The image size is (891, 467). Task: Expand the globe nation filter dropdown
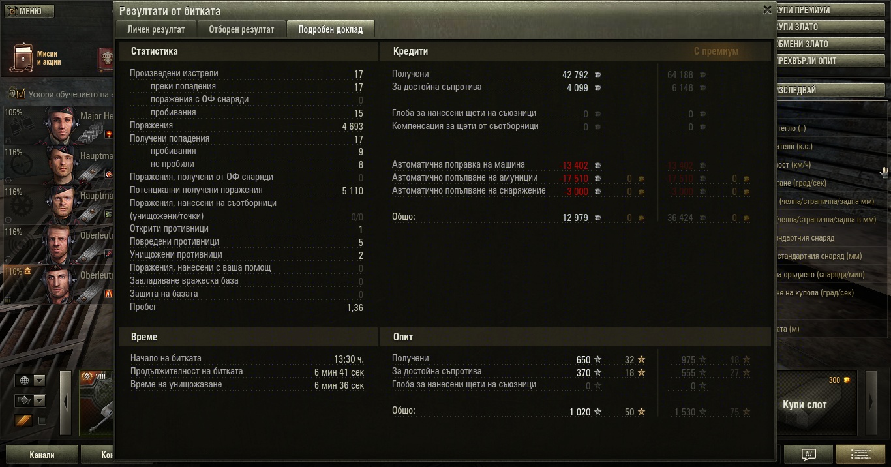39,380
